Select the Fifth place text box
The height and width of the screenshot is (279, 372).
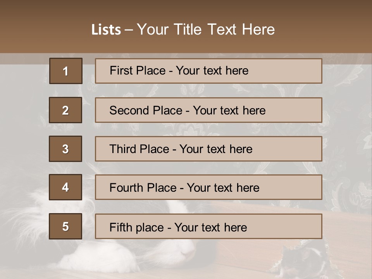208,226
